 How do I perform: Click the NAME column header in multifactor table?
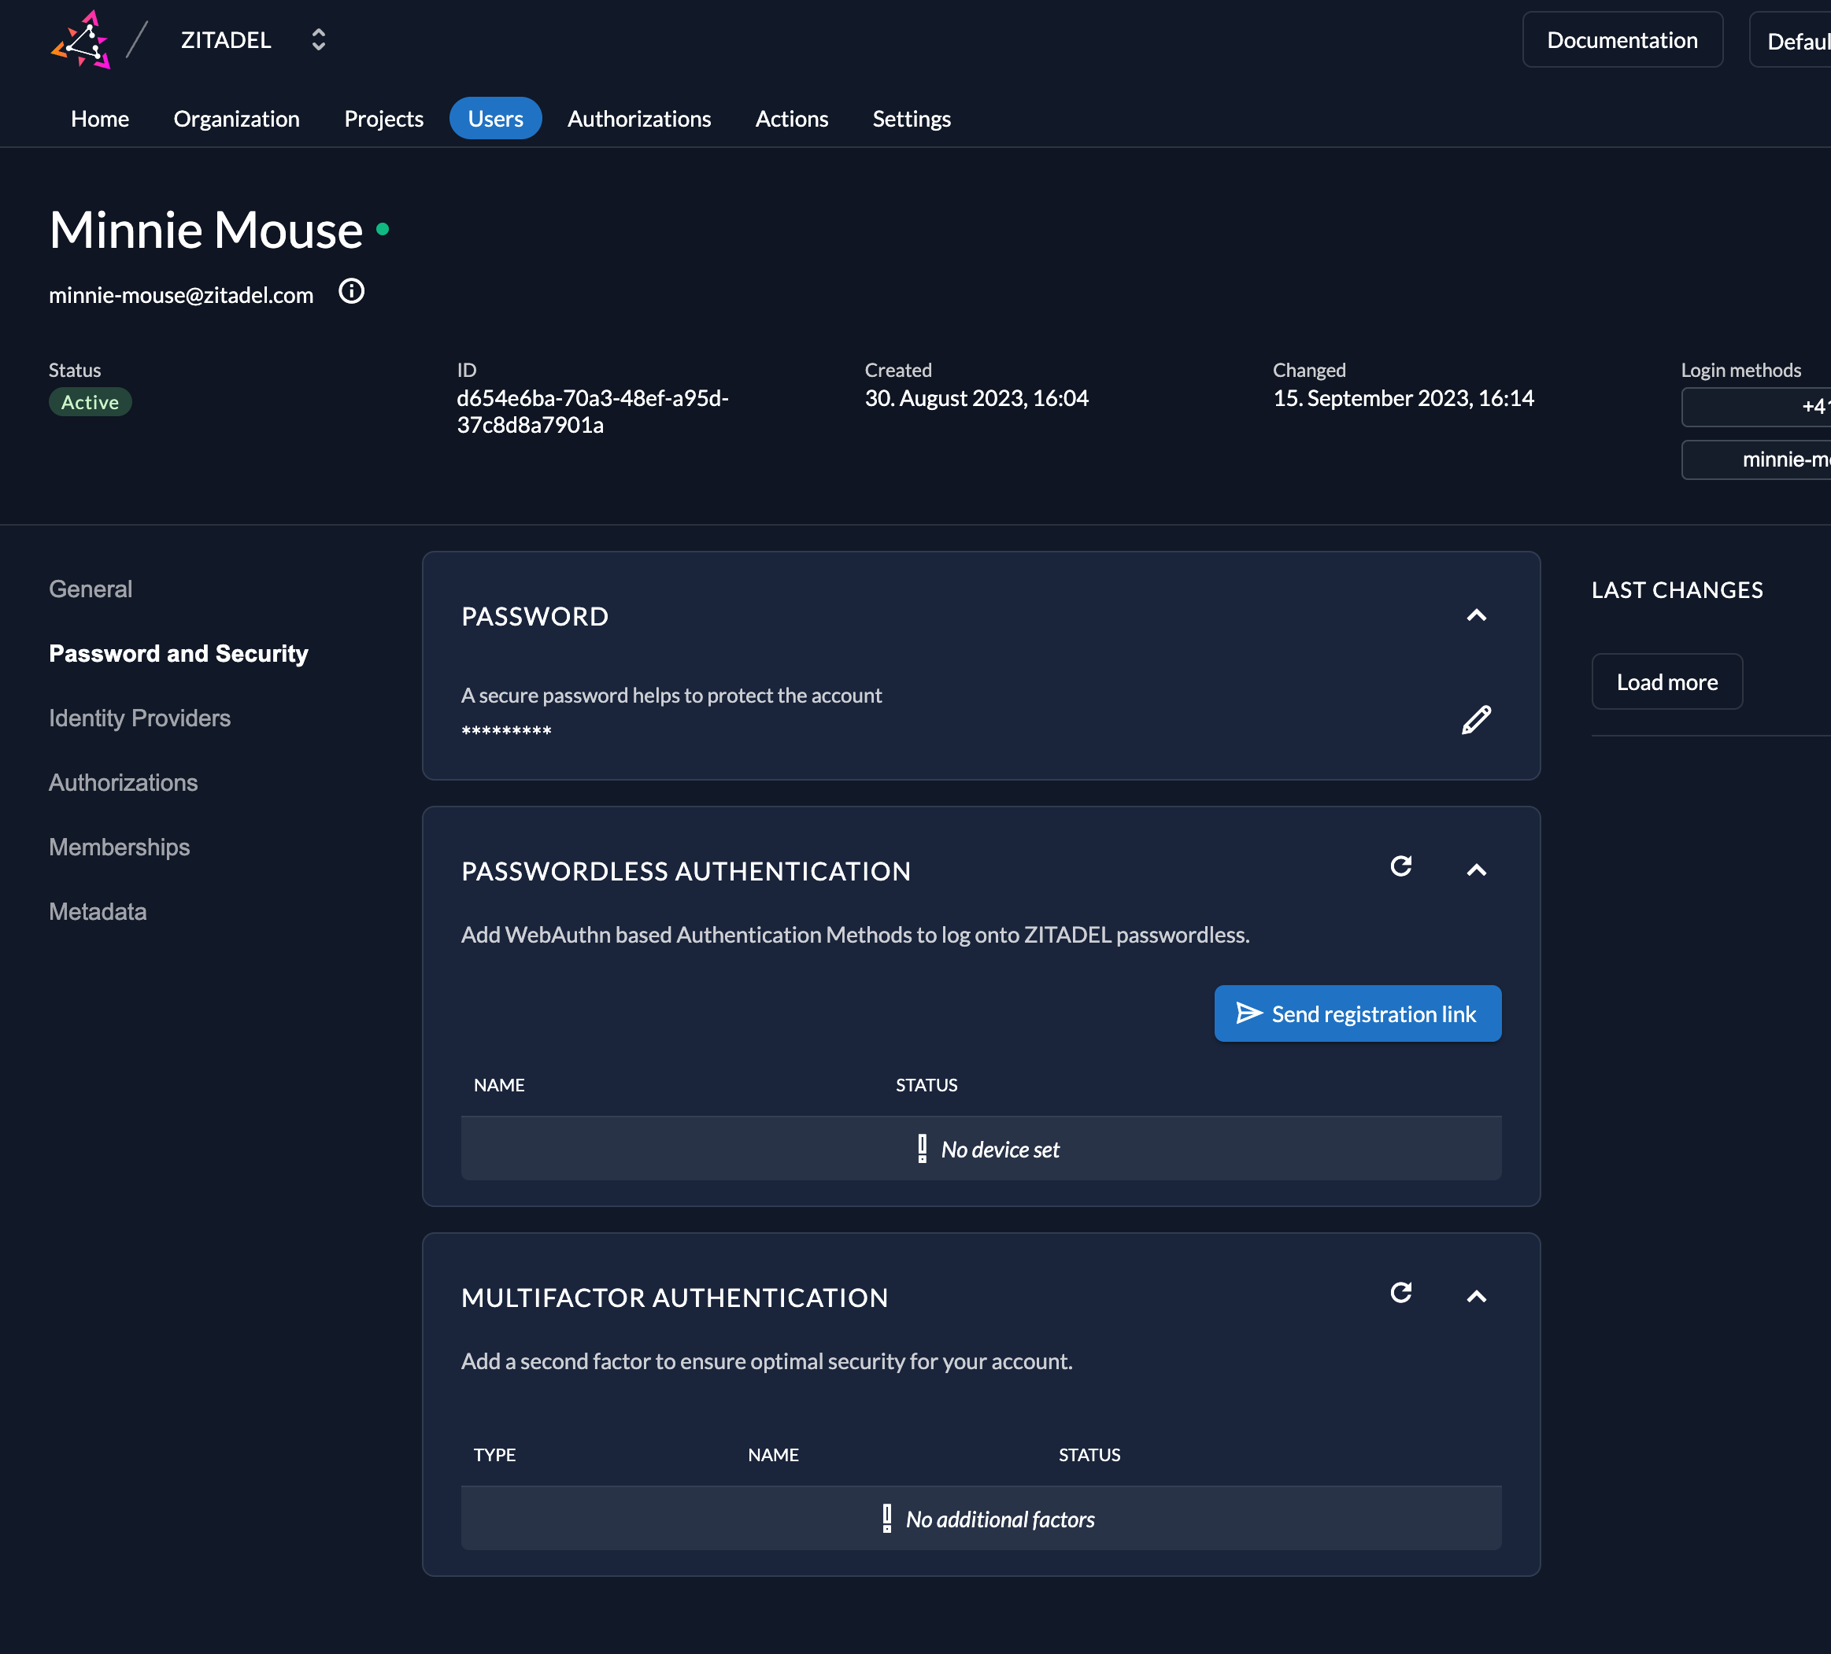(x=774, y=1454)
